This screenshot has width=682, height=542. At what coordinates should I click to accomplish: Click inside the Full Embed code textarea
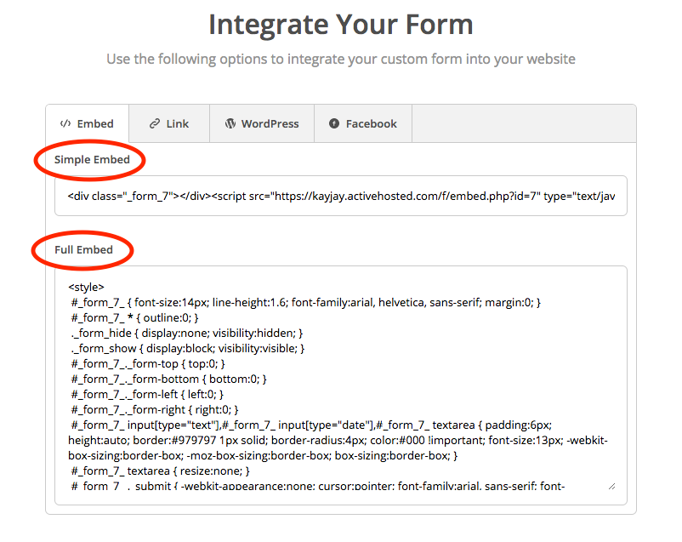(340, 383)
